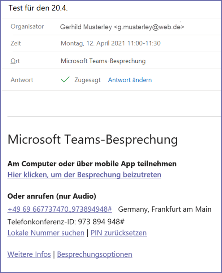Image resolution: width=222 pixels, height=273 pixels.
Task: Click the Ort field label
Action: pyautogui.click(x=15, y=61)
